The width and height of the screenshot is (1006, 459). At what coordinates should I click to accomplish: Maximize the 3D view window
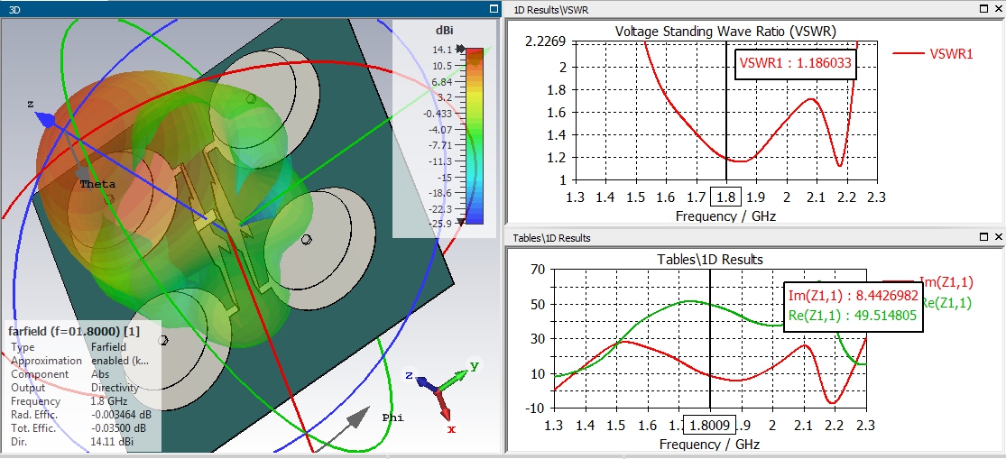[494, 9]
